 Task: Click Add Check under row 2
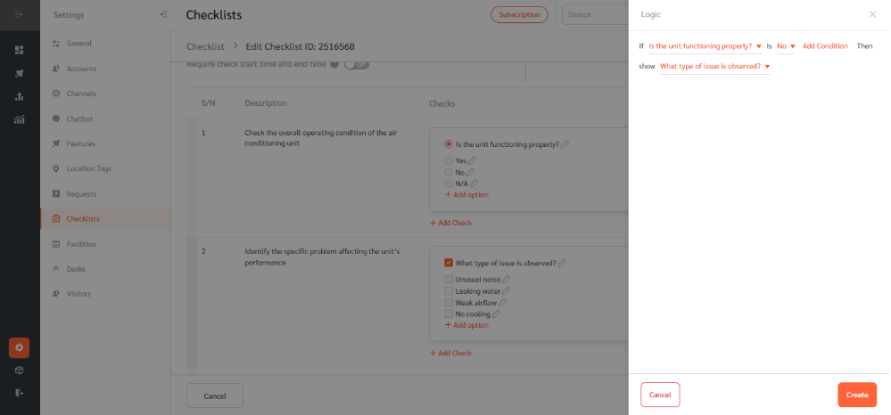tap(450, 354)
